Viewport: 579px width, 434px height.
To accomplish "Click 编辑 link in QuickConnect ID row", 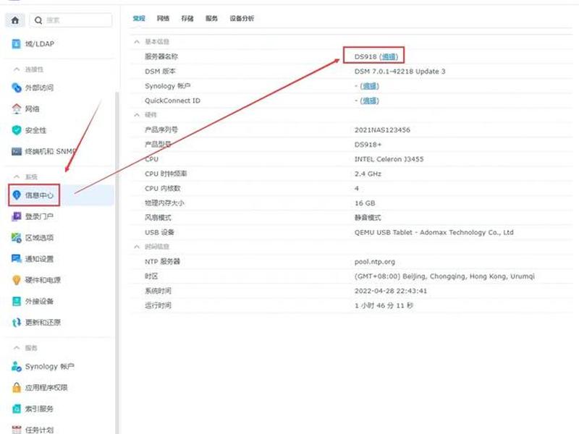I will tap(369, 101).
